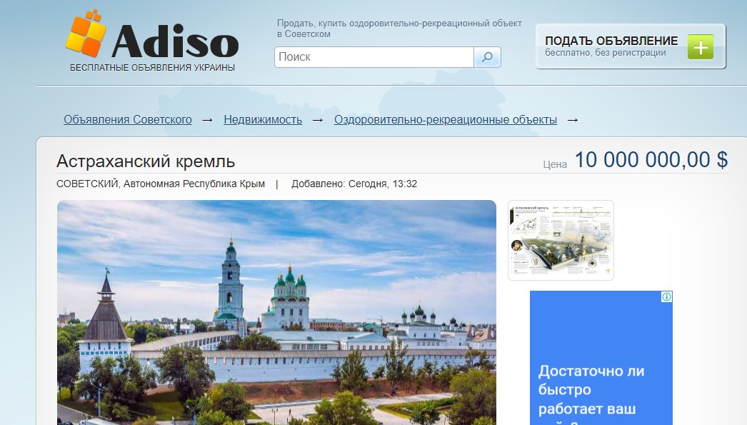Click the БЕСПЛАТНЫЕ ОБЪЯВЛЕНИЯ УКРАИНЫ tagline
The image size is (747, 425).
(152, 68)
